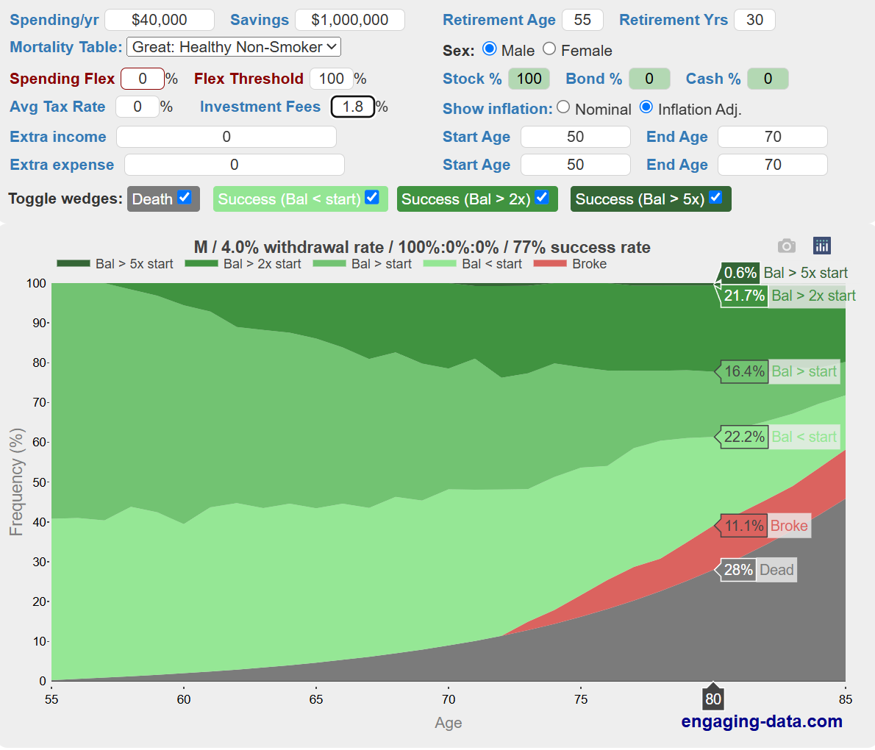This screenshot has width=875, height=750.
Task: Click the Age axis title
Action: point(448,723)
